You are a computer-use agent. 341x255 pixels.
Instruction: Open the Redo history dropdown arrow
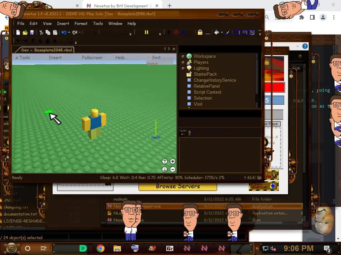coord(80,33)
